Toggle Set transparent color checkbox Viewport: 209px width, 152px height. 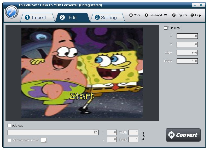9,140
